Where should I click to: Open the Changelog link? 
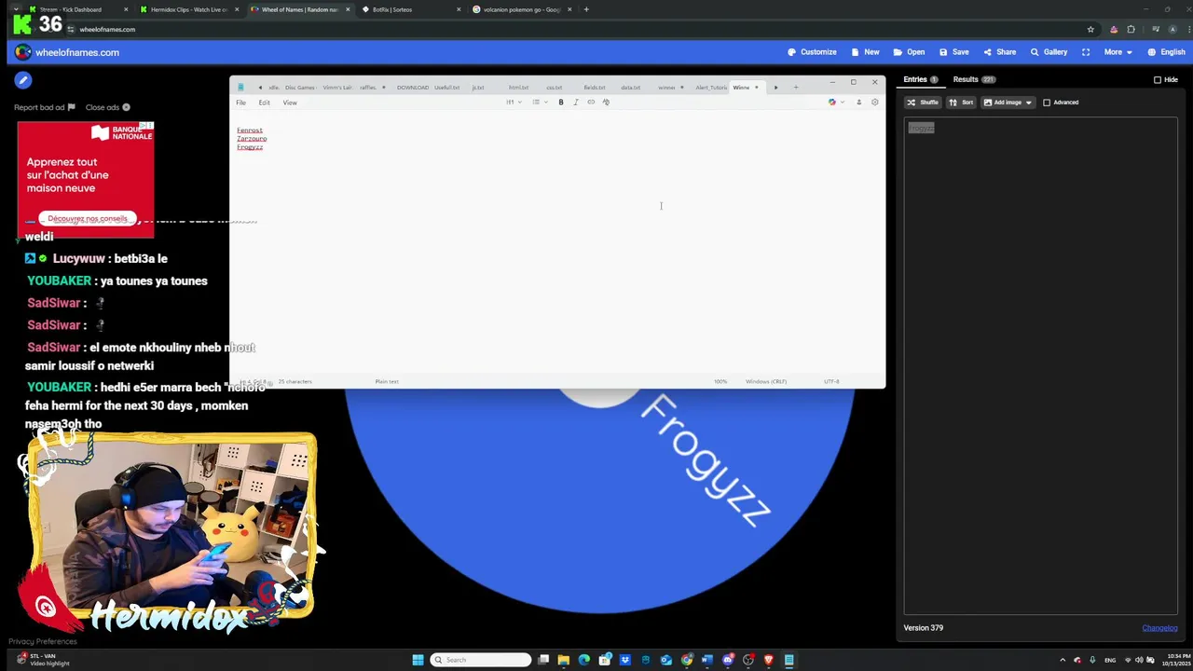[x=1159, y=628]
